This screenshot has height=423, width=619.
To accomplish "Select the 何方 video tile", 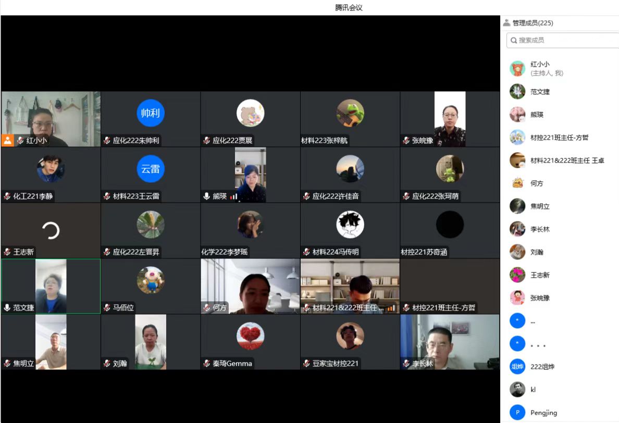I will 250,287.
